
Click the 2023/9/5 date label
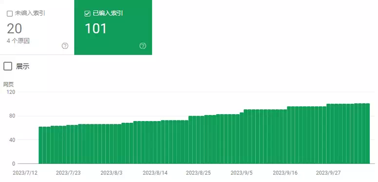click(241, 173)
